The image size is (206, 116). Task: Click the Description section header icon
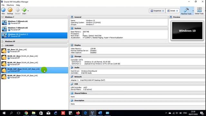[x=72, y=101]
